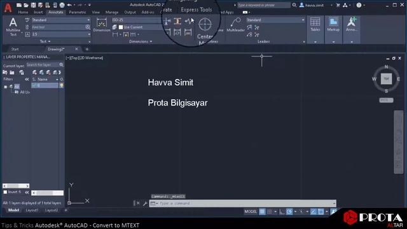Collapse the All filters tree node
The height and width of the screenshot is (229, 407).
[6, 87]
